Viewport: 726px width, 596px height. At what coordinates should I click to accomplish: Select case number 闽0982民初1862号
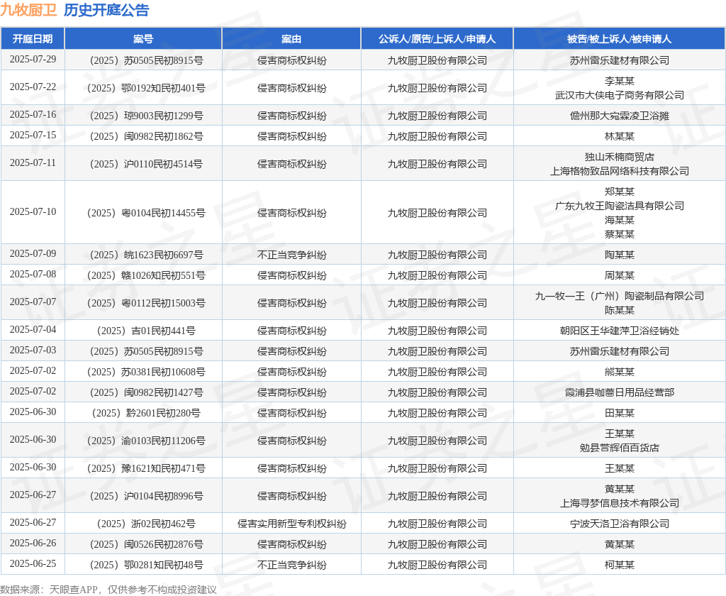tap(146, 136)
